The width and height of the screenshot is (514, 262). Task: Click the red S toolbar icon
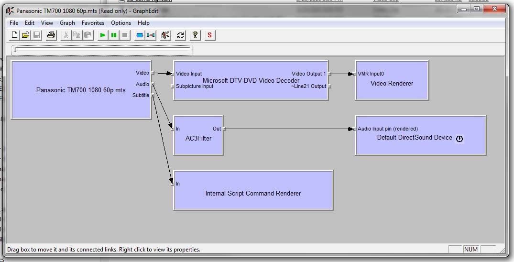coord(210,35)
